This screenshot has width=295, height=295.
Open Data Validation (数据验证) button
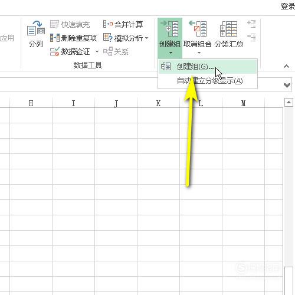click(70, 52)
